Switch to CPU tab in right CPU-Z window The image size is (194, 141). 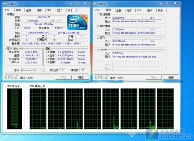97,10
